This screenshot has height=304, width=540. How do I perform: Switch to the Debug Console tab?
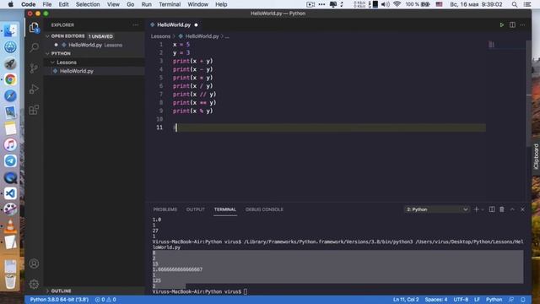[264, 209]
